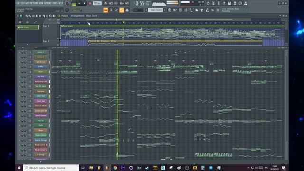Open the TOOLS menu

point(55,3)
